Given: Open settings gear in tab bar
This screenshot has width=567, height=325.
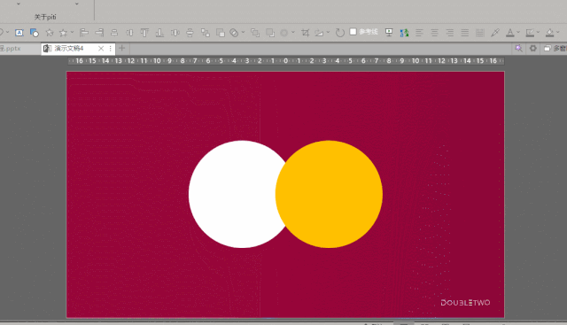Looking at the screenshot, I should pos(533,48).
